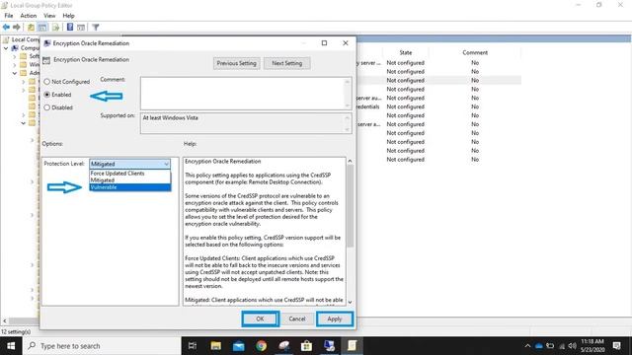The image size is (632, 355).
Task: Open the volume control in the tray
Action: point(573,346)
